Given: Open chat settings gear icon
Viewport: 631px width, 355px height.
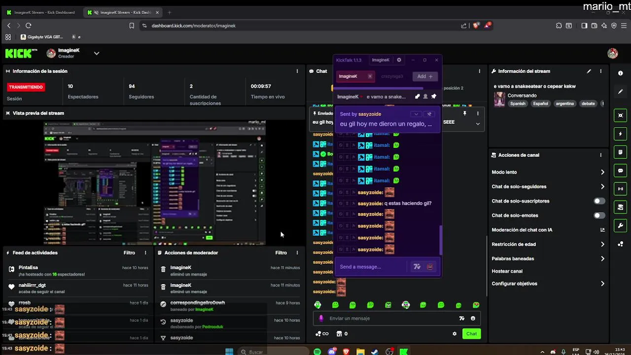Looking at the screenshot, I should 455,334.
